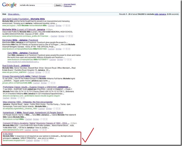Go to the Google logo homepage
This screenshot has width=182, height=146.
click(9, 5)
